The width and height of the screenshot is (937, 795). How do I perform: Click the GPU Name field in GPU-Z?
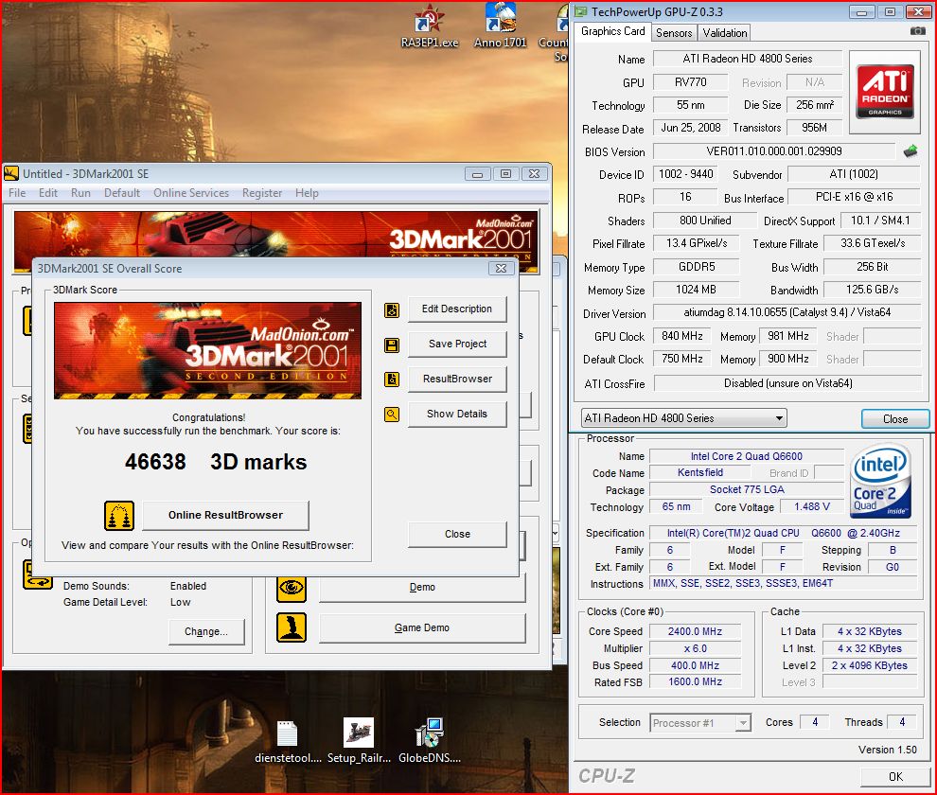747,59
